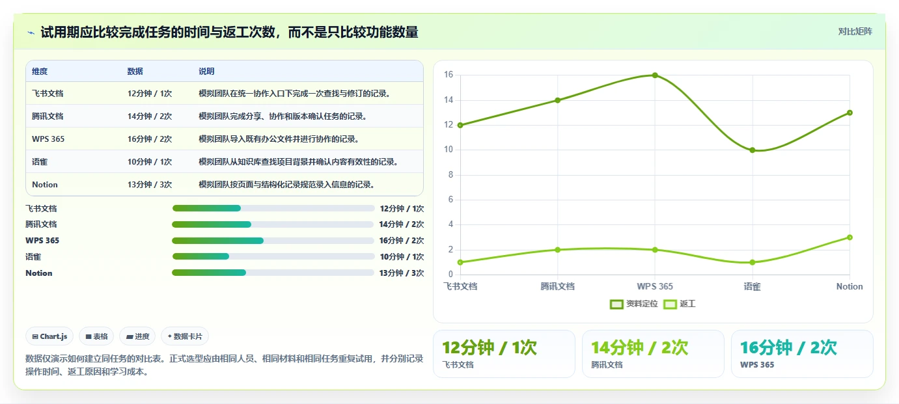Screen dimensions: 899x404
Task: Click the 腾讯文档 cell in the table
Action: (48, 116)
